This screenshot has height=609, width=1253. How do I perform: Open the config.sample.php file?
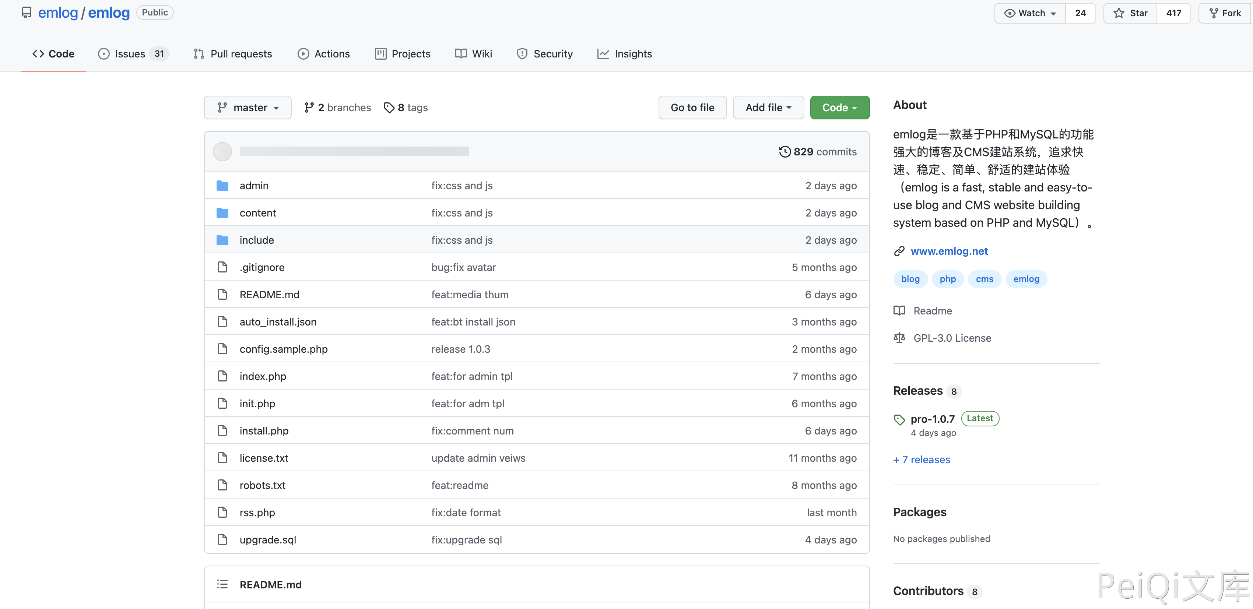tap(283, 349)
